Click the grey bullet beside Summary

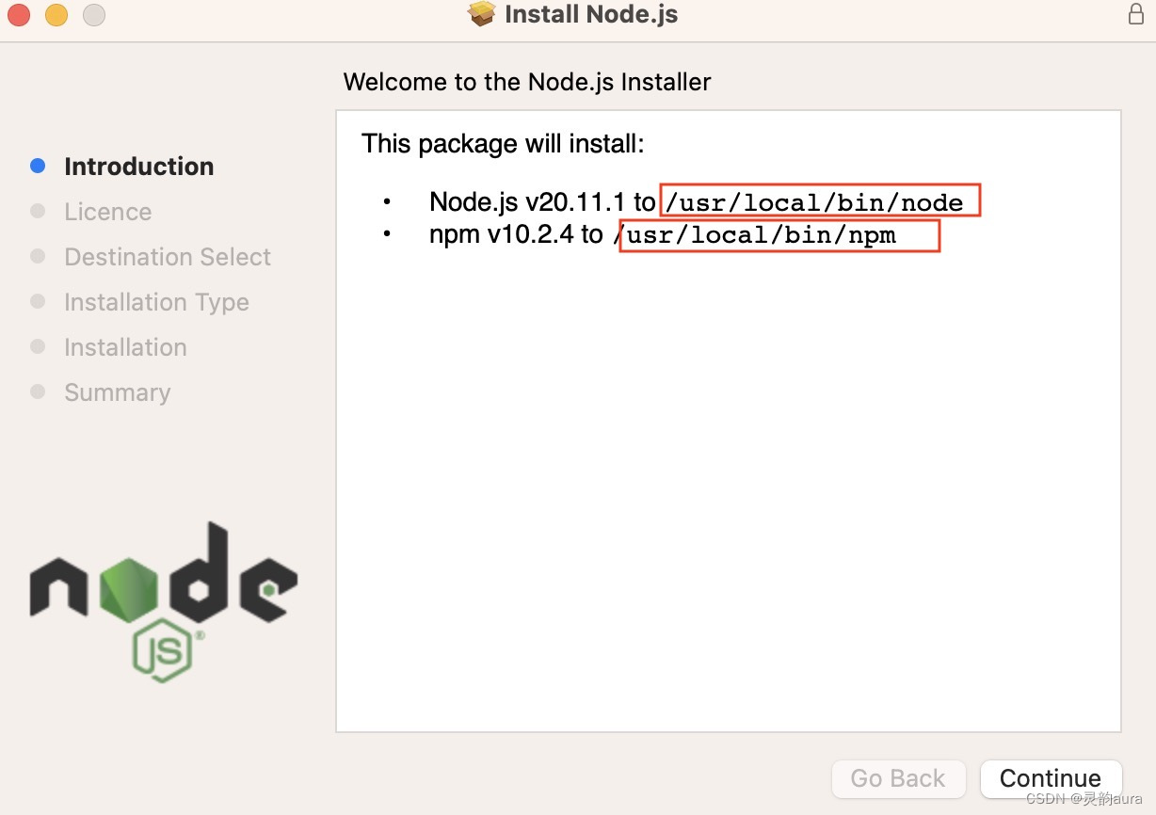(38, 392)
